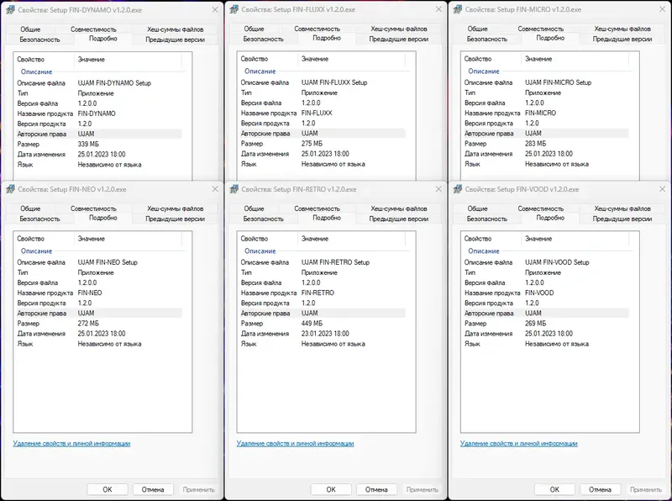Select size value '339 МБ'

point(88,144)
